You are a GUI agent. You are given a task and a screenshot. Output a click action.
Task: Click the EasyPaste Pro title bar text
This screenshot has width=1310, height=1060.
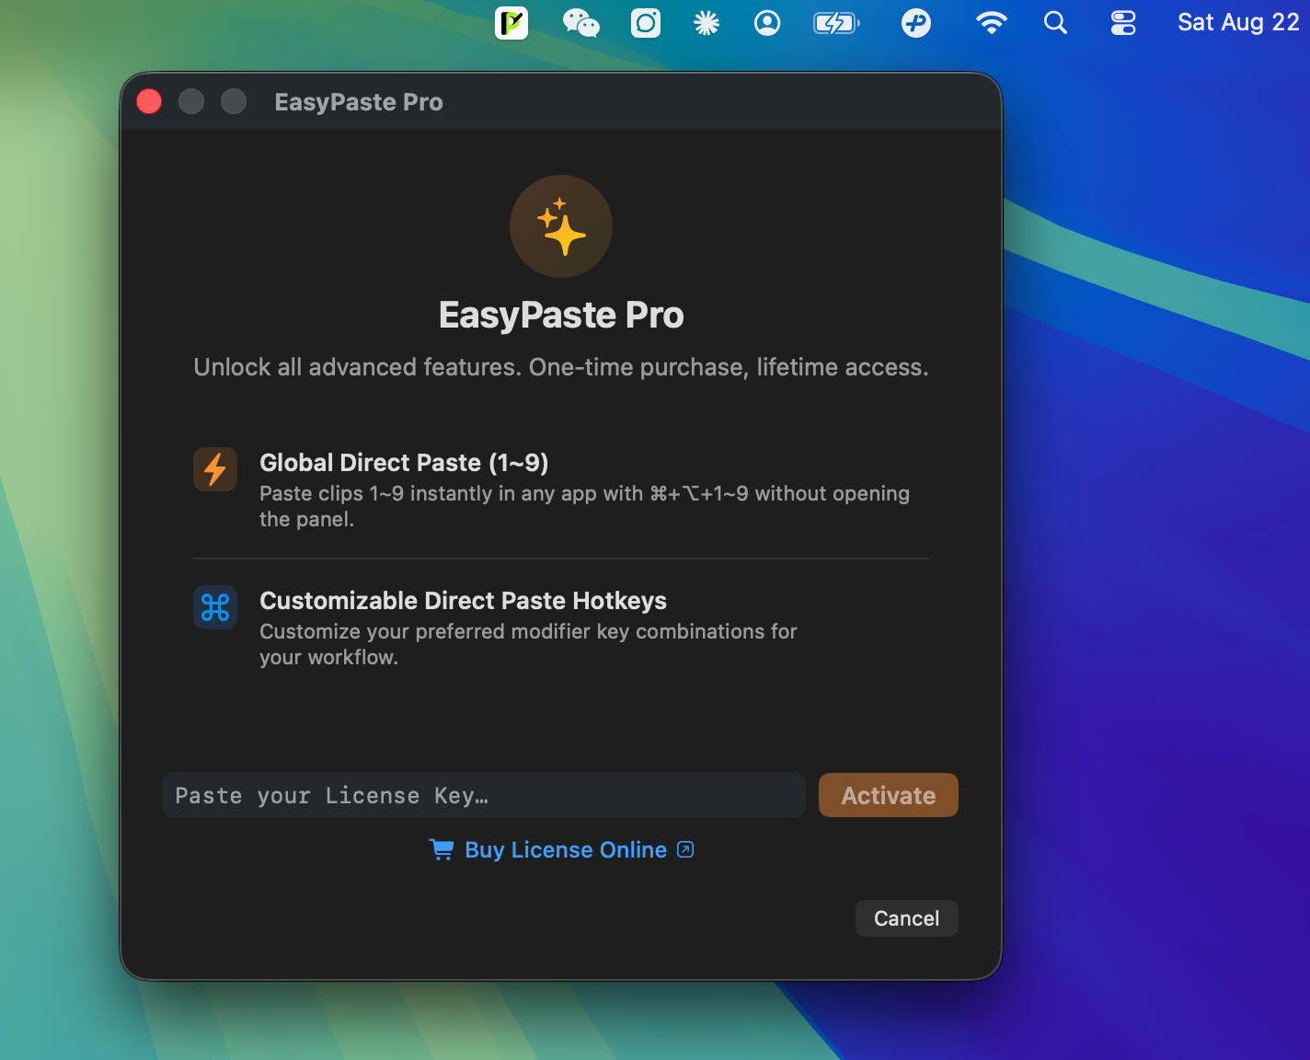tap(359, 101)
